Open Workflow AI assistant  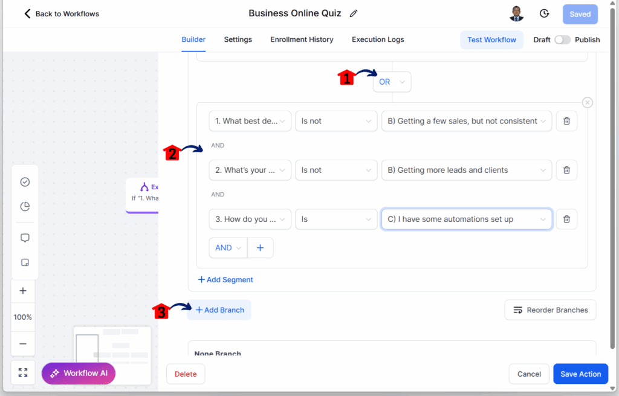pyautogui.click(x=78, y=374)
